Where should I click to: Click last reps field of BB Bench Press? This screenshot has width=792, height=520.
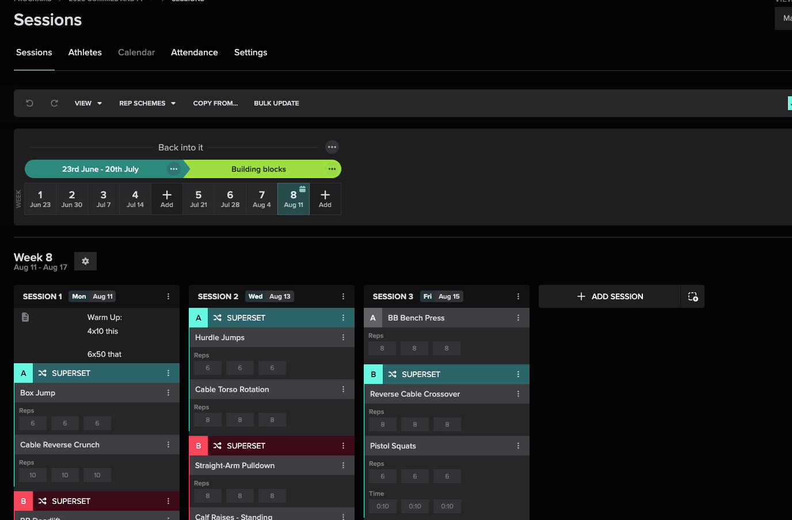(447, 348)
